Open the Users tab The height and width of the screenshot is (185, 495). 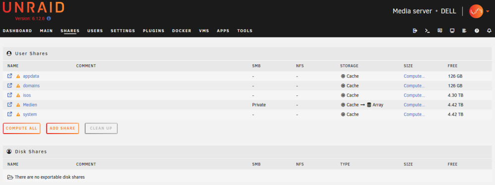(x=95, y=31)
